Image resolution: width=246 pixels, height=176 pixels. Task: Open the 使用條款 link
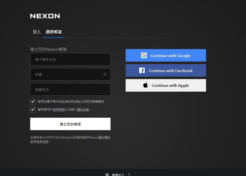(x=59, y=110)
